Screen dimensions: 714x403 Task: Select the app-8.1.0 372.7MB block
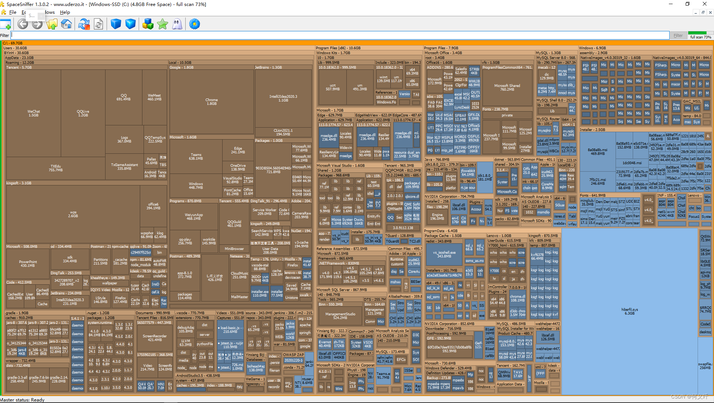click(185, 275)
